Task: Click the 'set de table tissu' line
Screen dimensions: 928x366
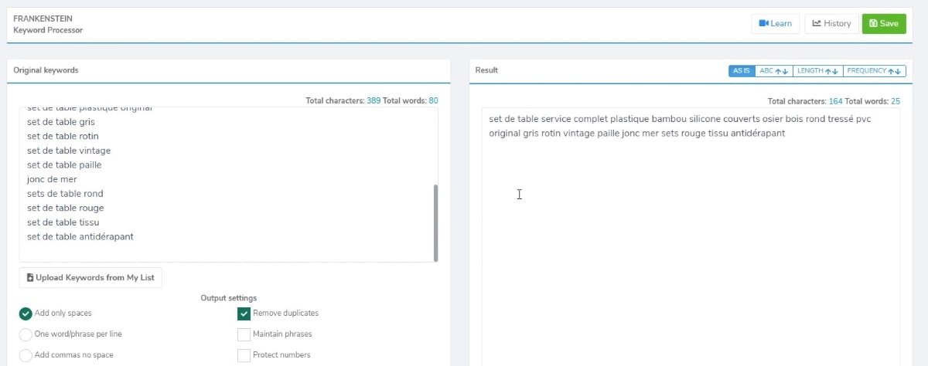Action: click(x=63, y=222)
